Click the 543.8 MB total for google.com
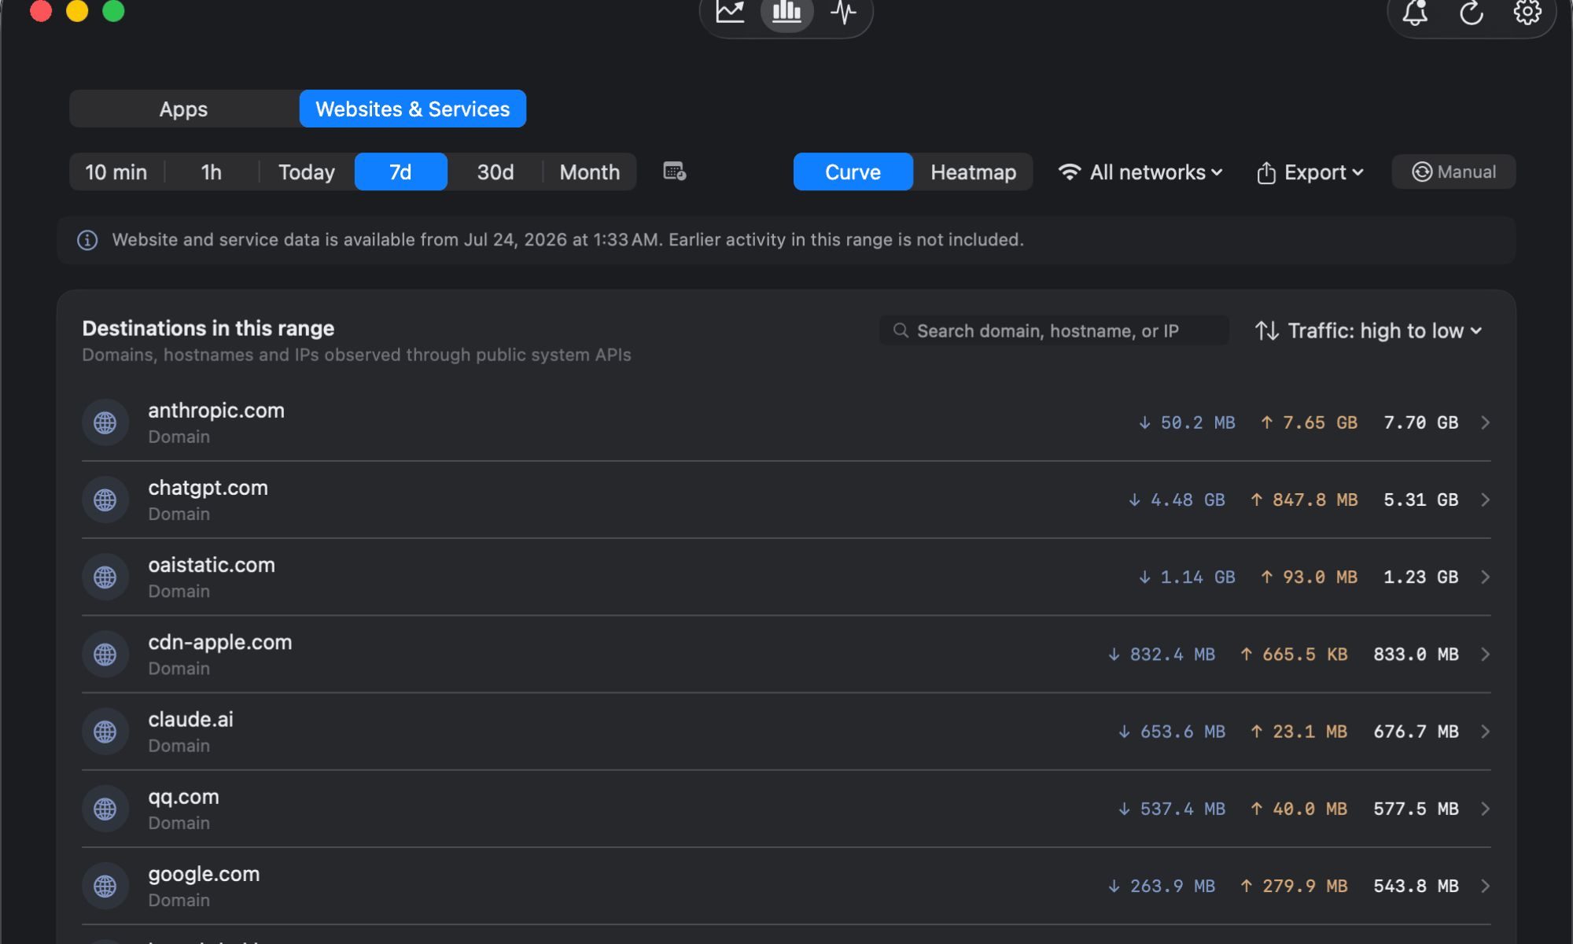Viewport: 1573px width, 944px height. [x=1416, y=886]
